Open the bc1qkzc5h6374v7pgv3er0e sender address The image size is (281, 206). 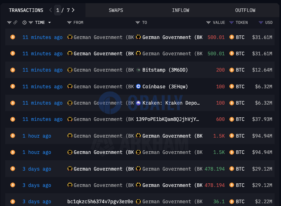pyautogui.click(x=100, y=202)
